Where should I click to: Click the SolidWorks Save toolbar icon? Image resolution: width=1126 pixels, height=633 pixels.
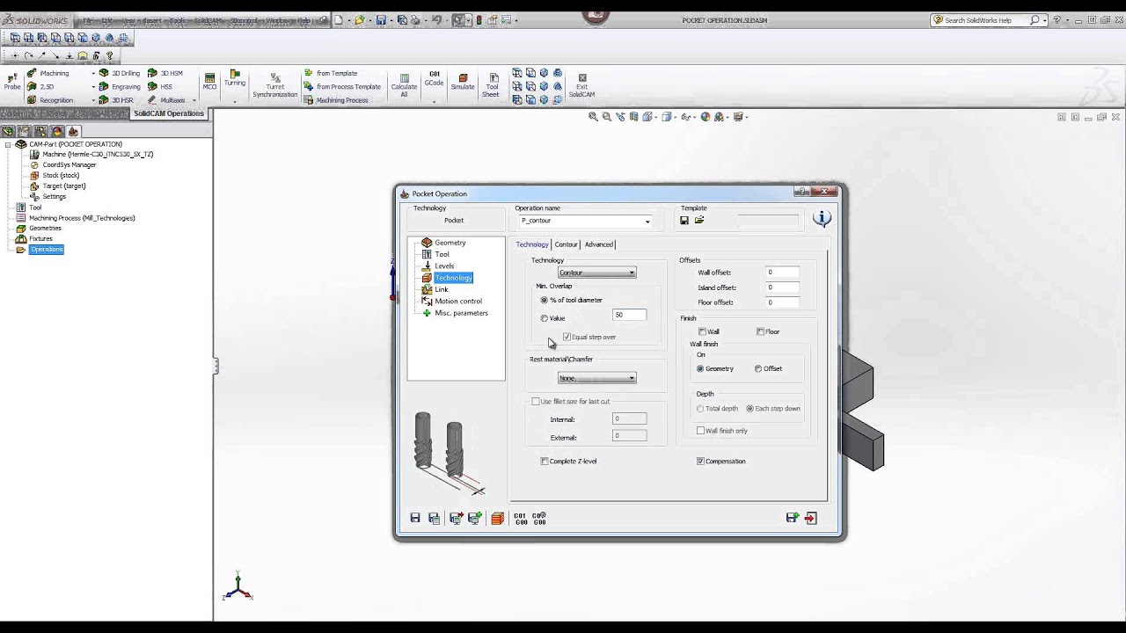[x=381, y=20]
